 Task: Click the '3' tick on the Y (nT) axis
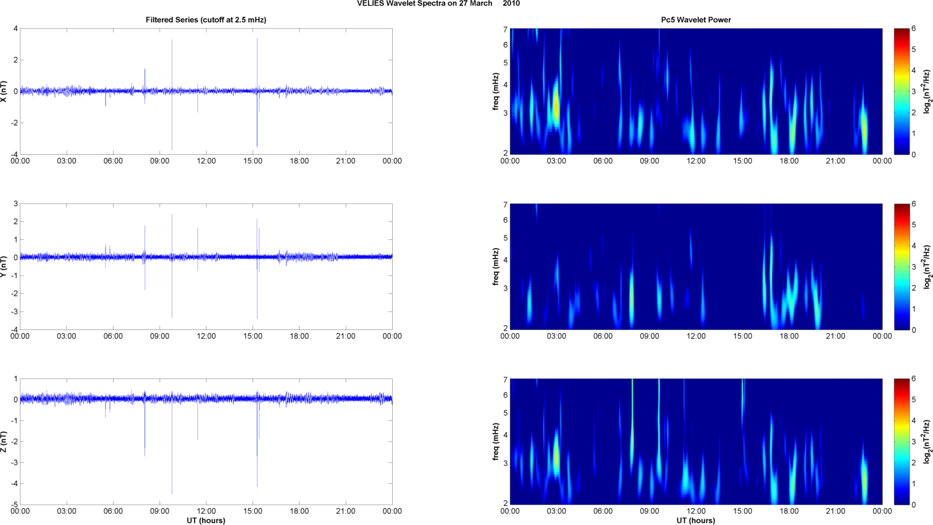(15, 204)
